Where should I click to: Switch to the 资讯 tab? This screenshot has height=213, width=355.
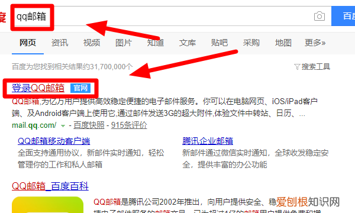[60, 43]
